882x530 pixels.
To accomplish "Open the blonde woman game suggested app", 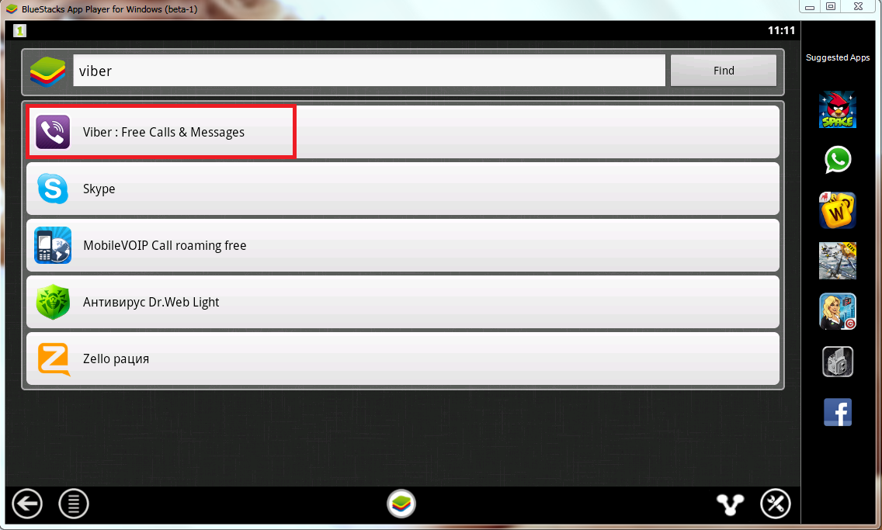I will [838, 311].
